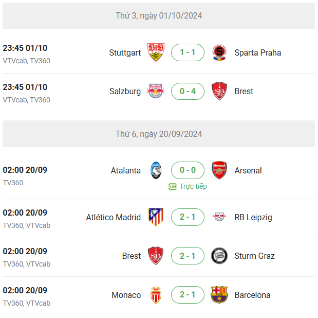Click the Sturm Graz team name
Image resolution: width=318 pixels, height=318 pixels.
coord(254,256)
